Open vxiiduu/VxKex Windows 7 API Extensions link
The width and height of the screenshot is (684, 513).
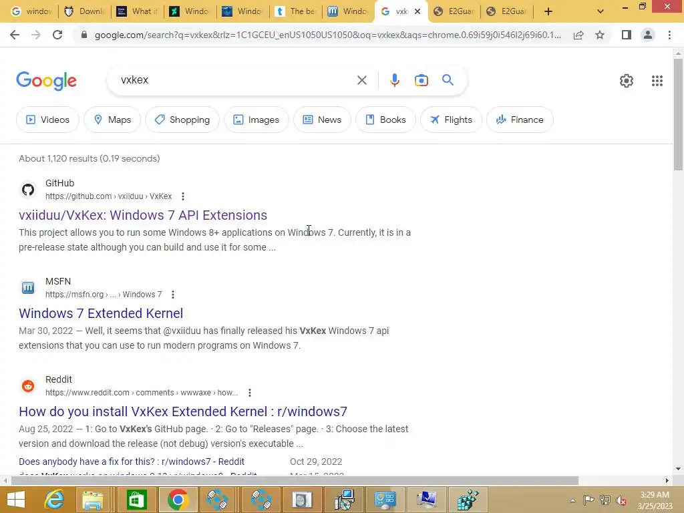[x=143, y=215]
